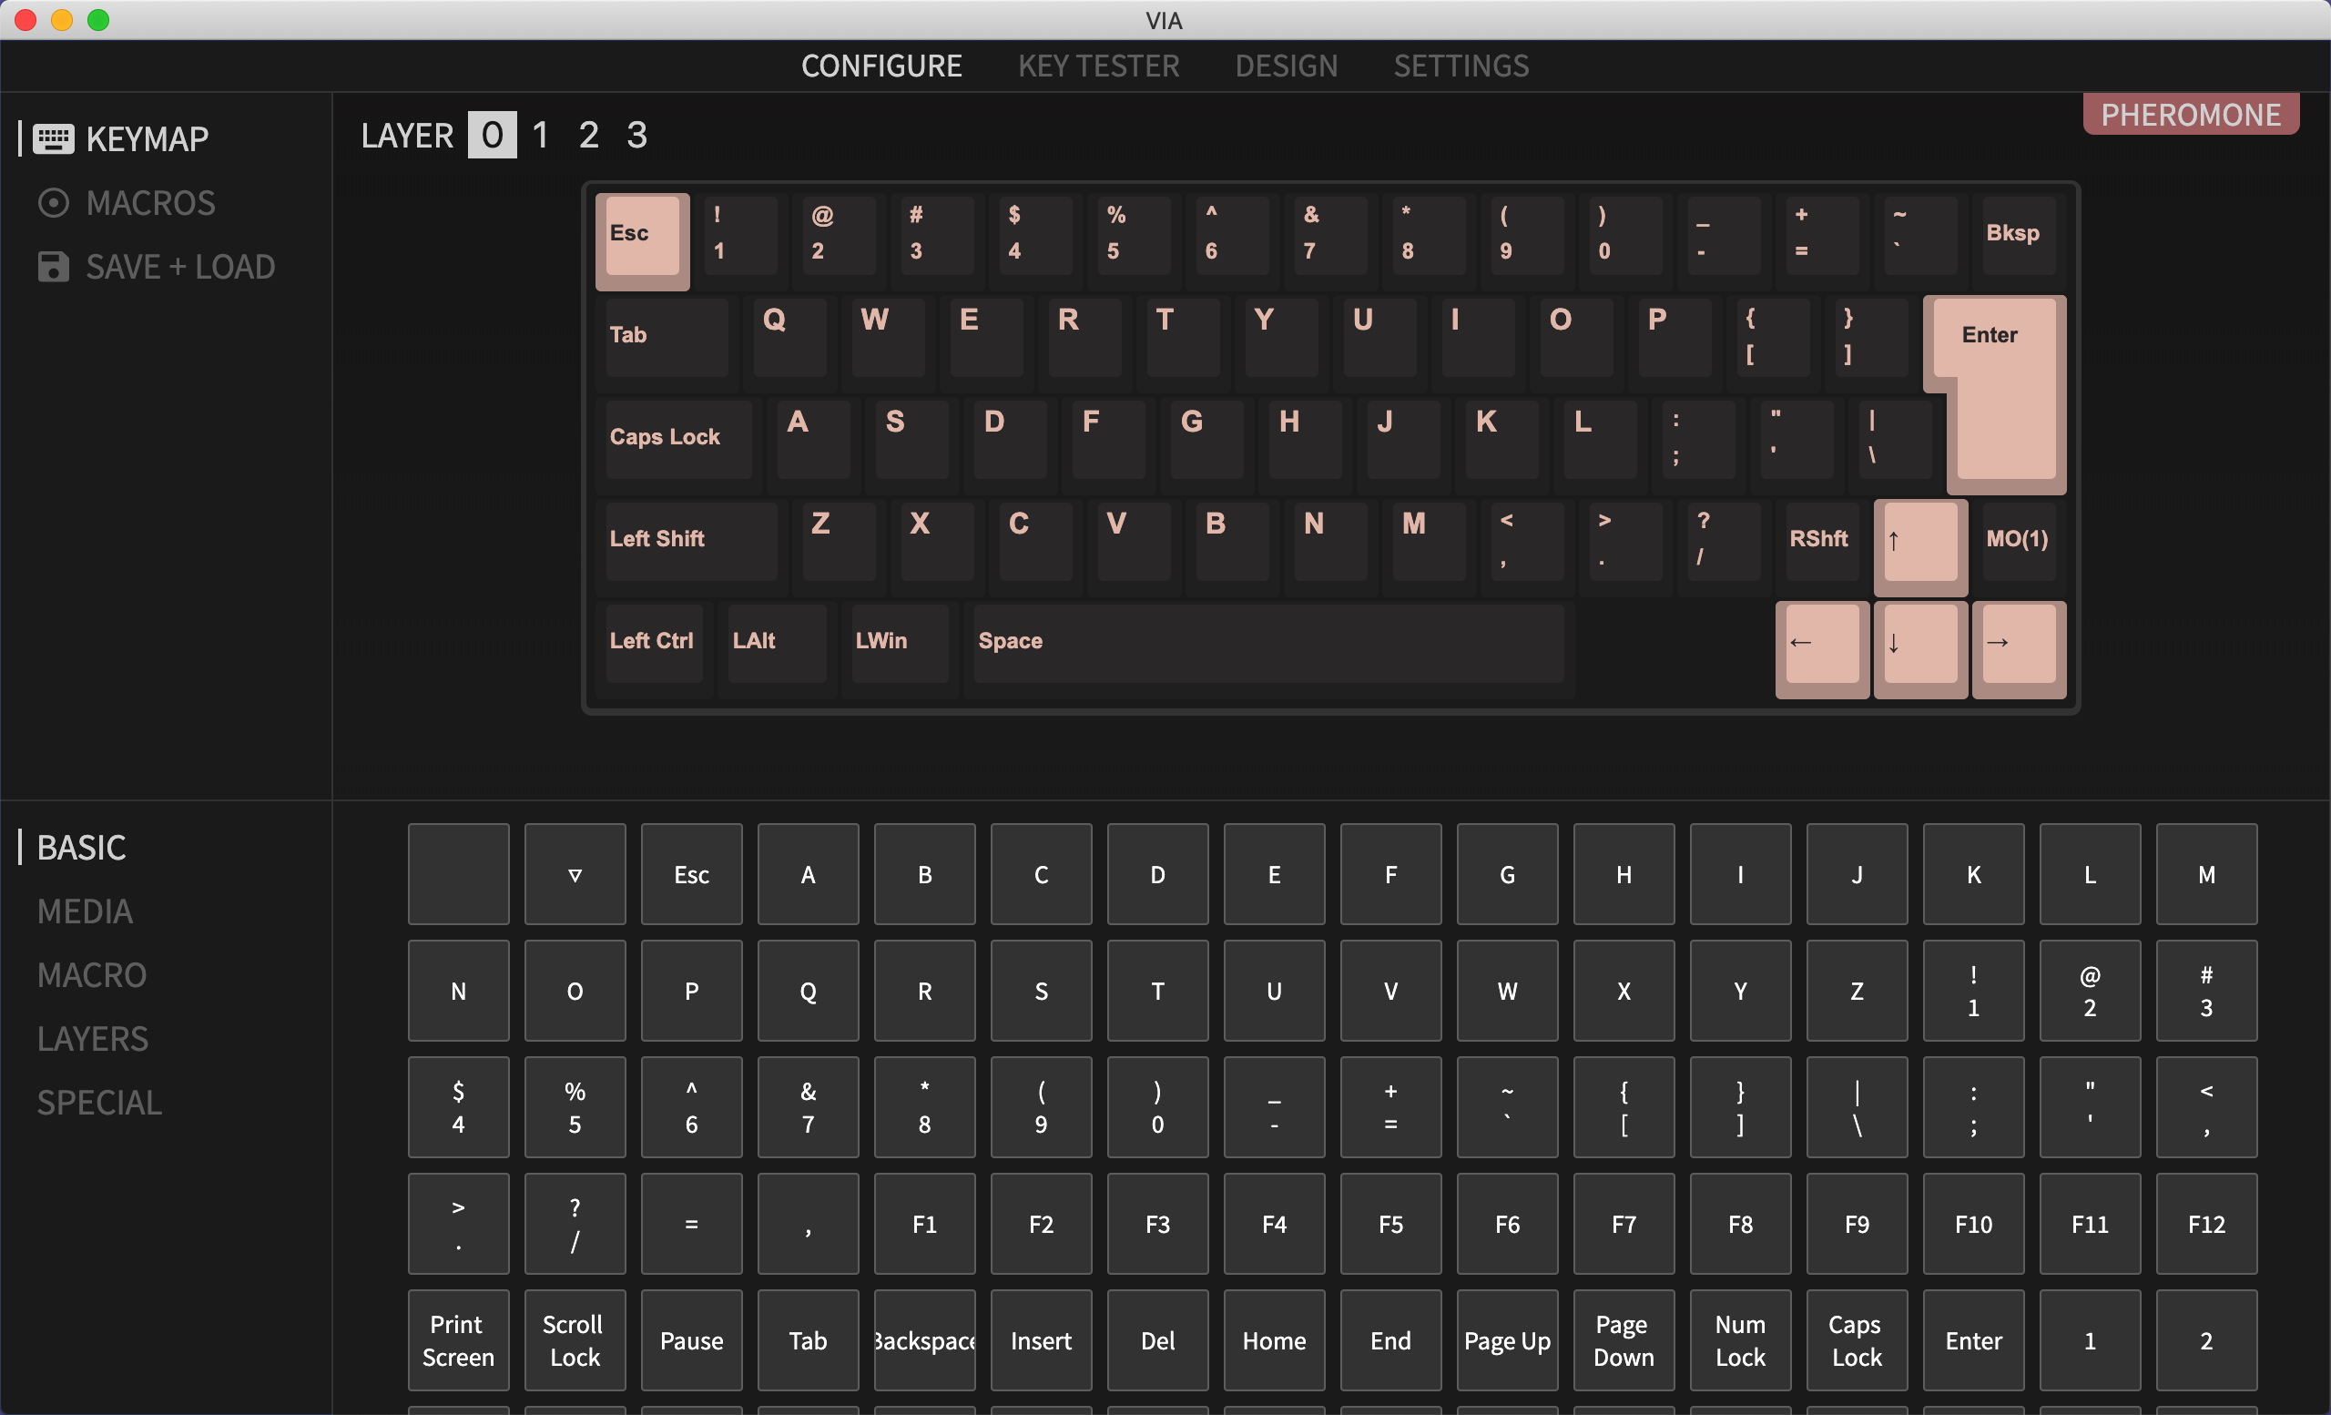Pick the blank empty keycode tile
The image size is (2331, 1415).
point(458,874)
